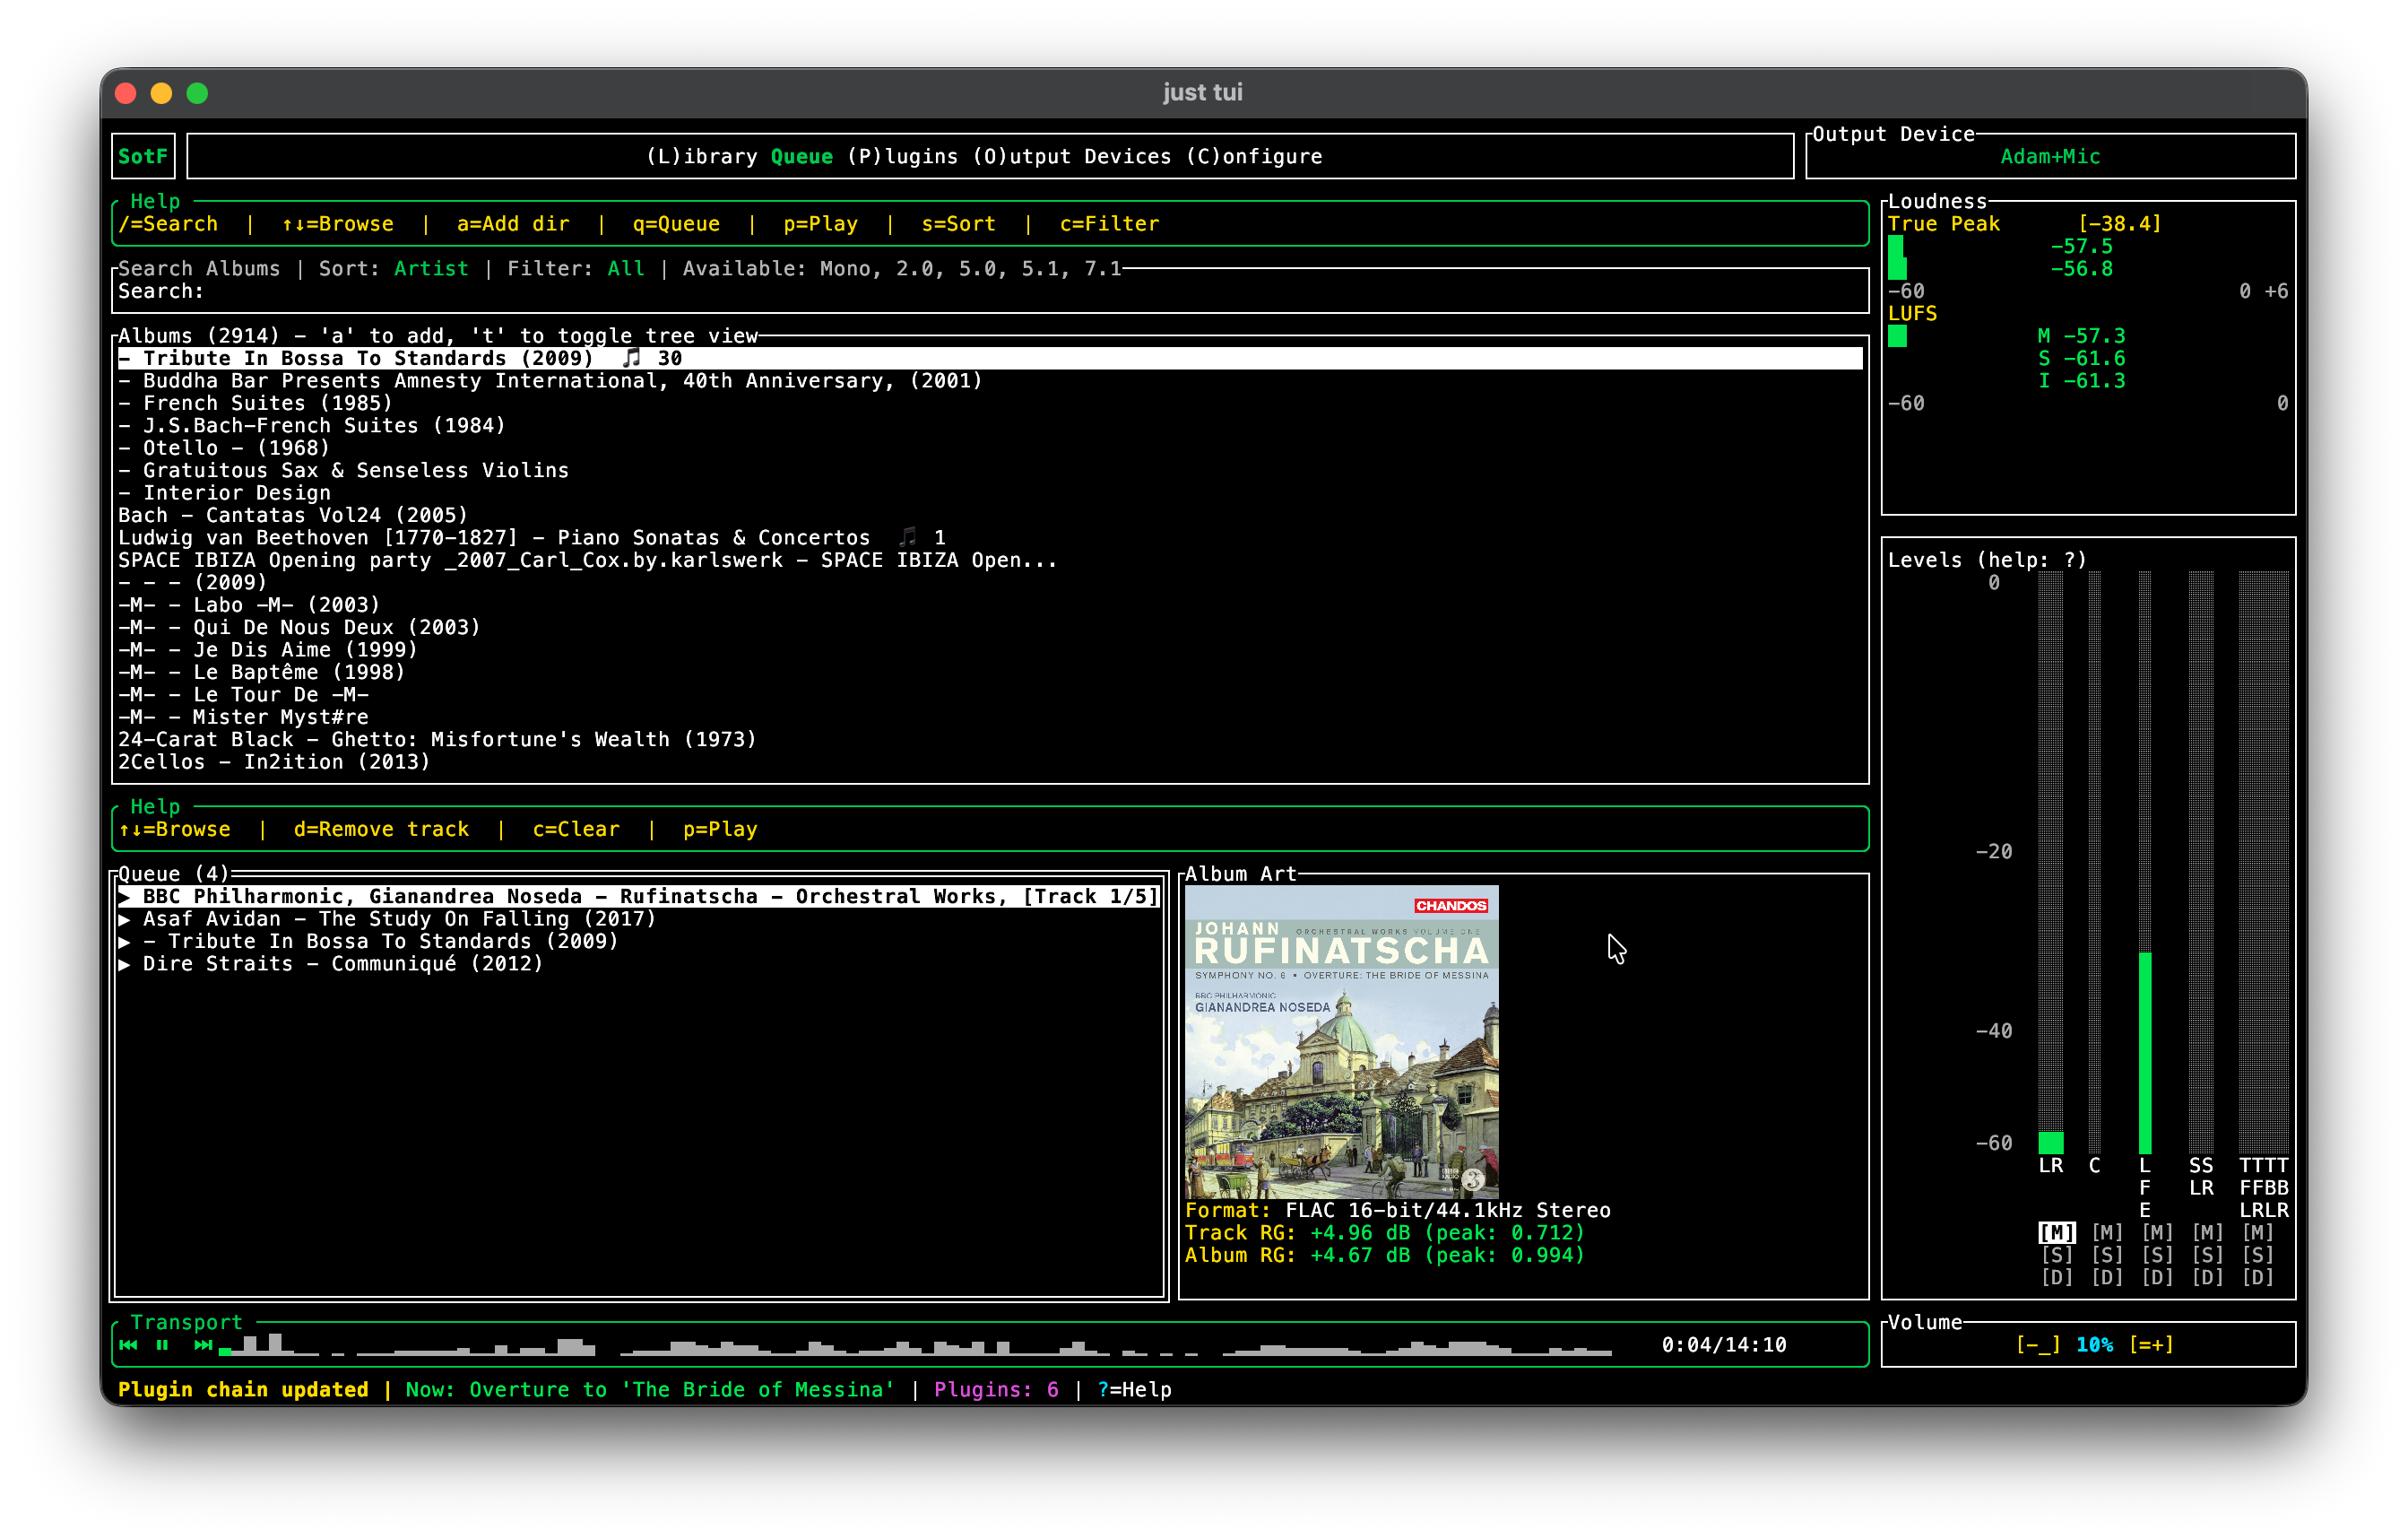Click the p=Play shortcut in the albums help bar
Screen dimensions: 2408x1539
[x=820, y=224]
